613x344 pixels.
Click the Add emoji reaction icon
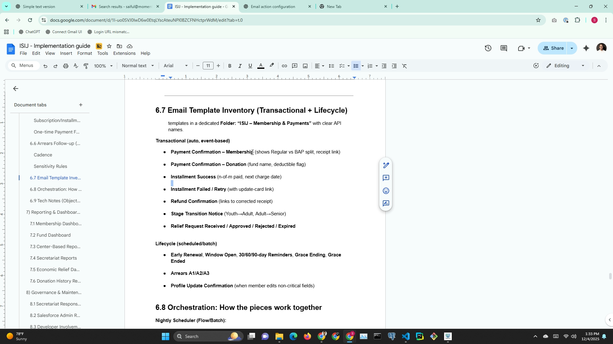click(x=386, y=191)
